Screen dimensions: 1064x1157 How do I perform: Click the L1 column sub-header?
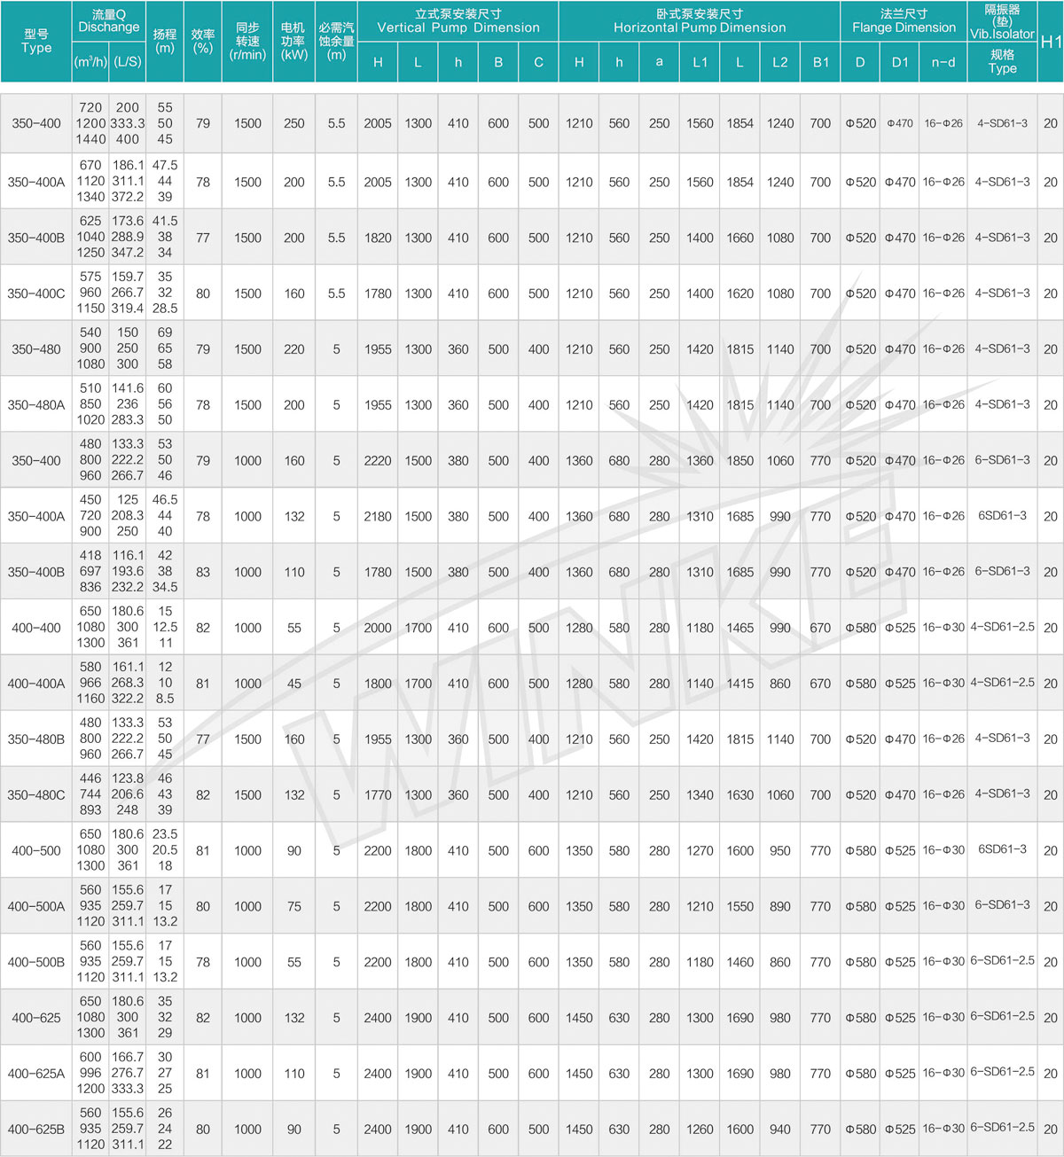pyautogui.click(x=700, y=62)
